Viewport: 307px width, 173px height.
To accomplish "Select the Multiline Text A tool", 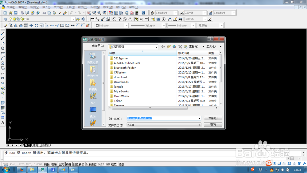I will pyautogui.click(x=3, y=123).
